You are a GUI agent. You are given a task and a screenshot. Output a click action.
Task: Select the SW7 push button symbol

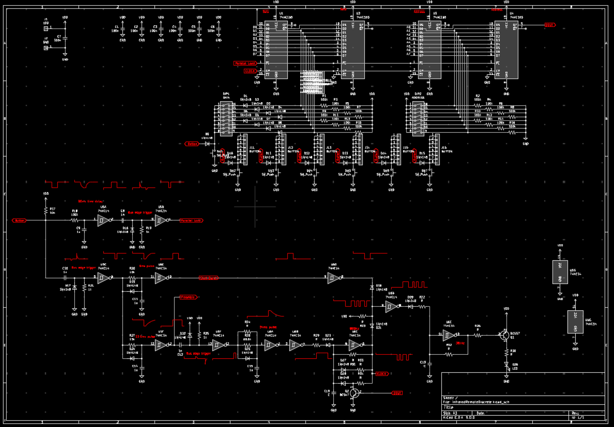click(431, 172)
